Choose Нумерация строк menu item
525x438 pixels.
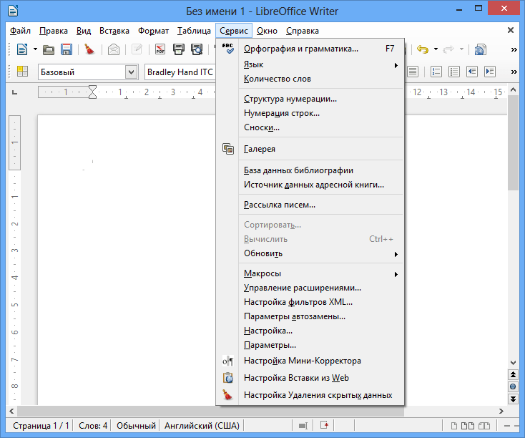310,113
